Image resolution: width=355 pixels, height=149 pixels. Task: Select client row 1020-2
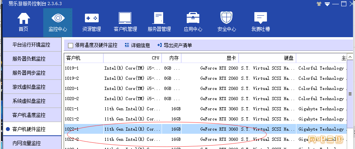[205, 99]
